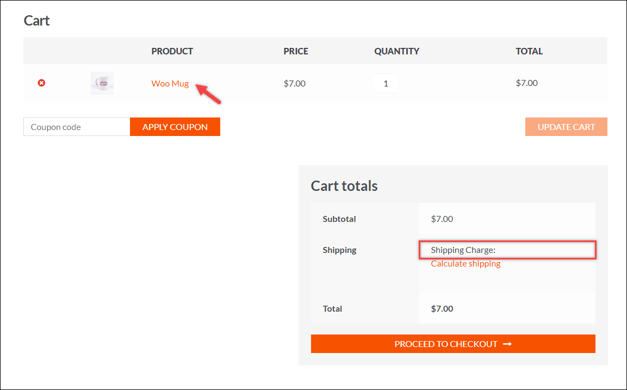Click the TOTAL column header
This screenshot has height=390, width=627.
point(529,51)
